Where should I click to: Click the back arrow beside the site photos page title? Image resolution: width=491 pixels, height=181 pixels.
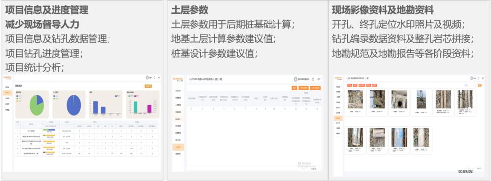point(347,78)
